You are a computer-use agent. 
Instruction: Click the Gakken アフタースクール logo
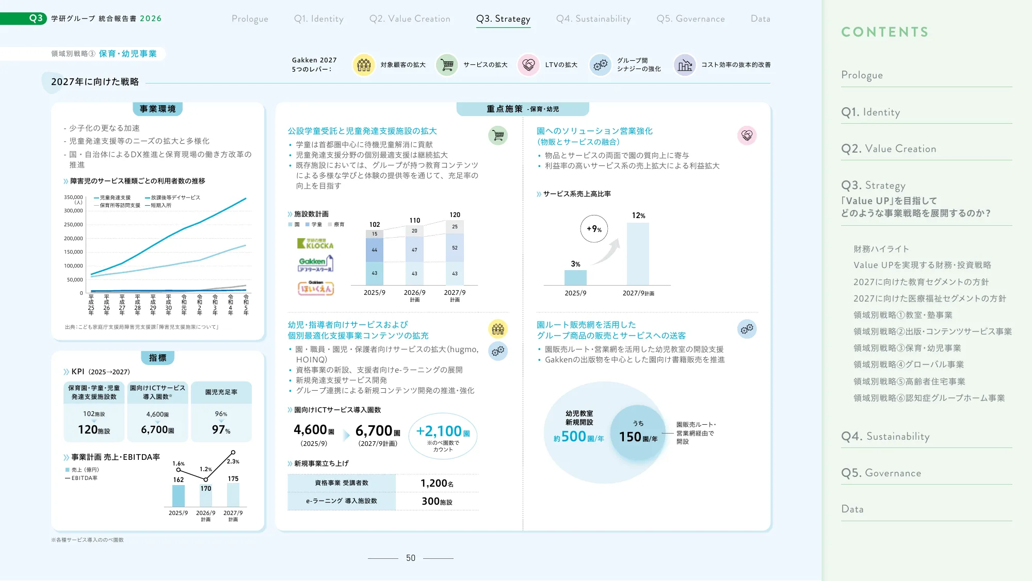(316, 264)
